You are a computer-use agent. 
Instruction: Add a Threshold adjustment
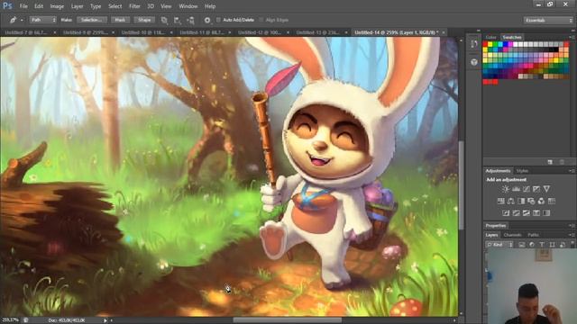click(x=527, y=212)
